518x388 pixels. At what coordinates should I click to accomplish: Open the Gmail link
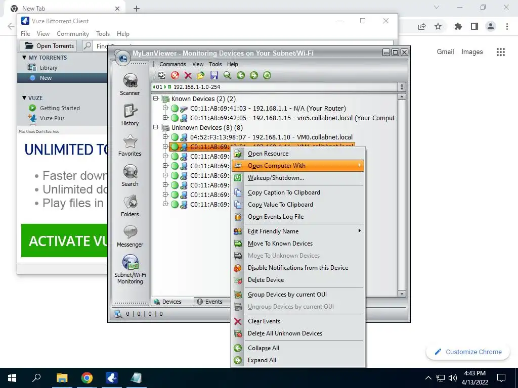coord(445,52)
